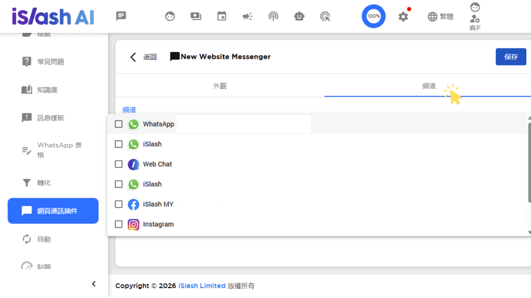Open the chat messages icon in top bar
This screenshot has height=298, width=531.
tap(121, 16)
